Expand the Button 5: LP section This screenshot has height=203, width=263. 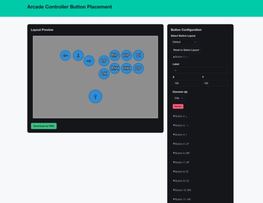coord(181,144)
